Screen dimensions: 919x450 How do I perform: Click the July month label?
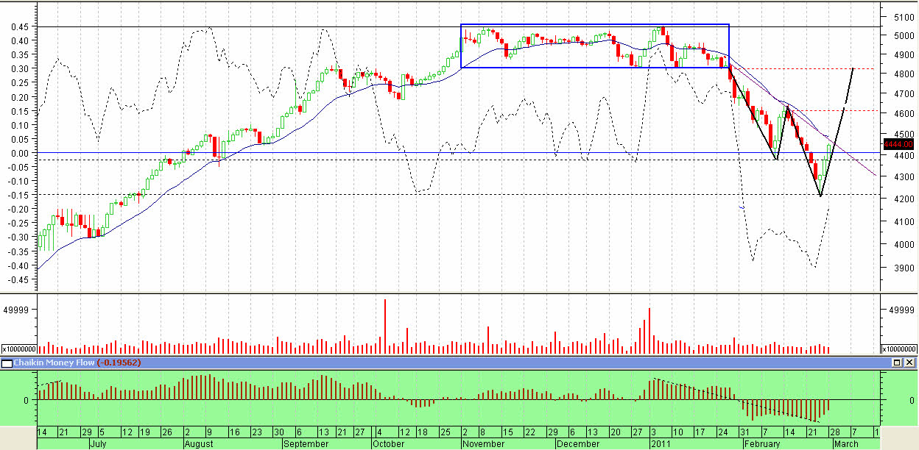coord(100,444)
